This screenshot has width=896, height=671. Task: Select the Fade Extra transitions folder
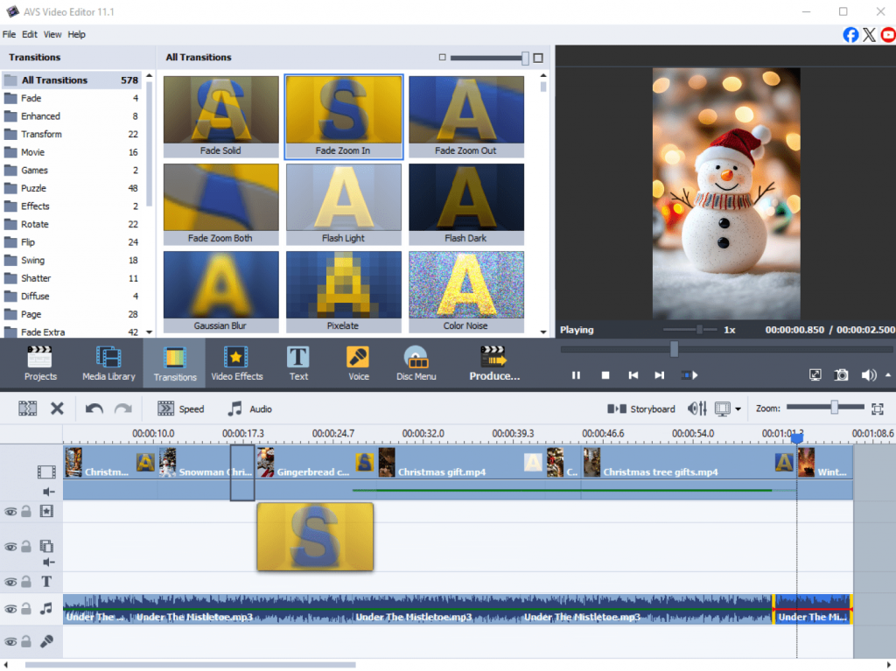[x=42, y=332]
